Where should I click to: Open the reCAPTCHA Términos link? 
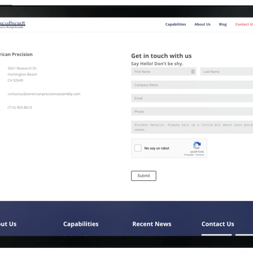tap(199, 155)
